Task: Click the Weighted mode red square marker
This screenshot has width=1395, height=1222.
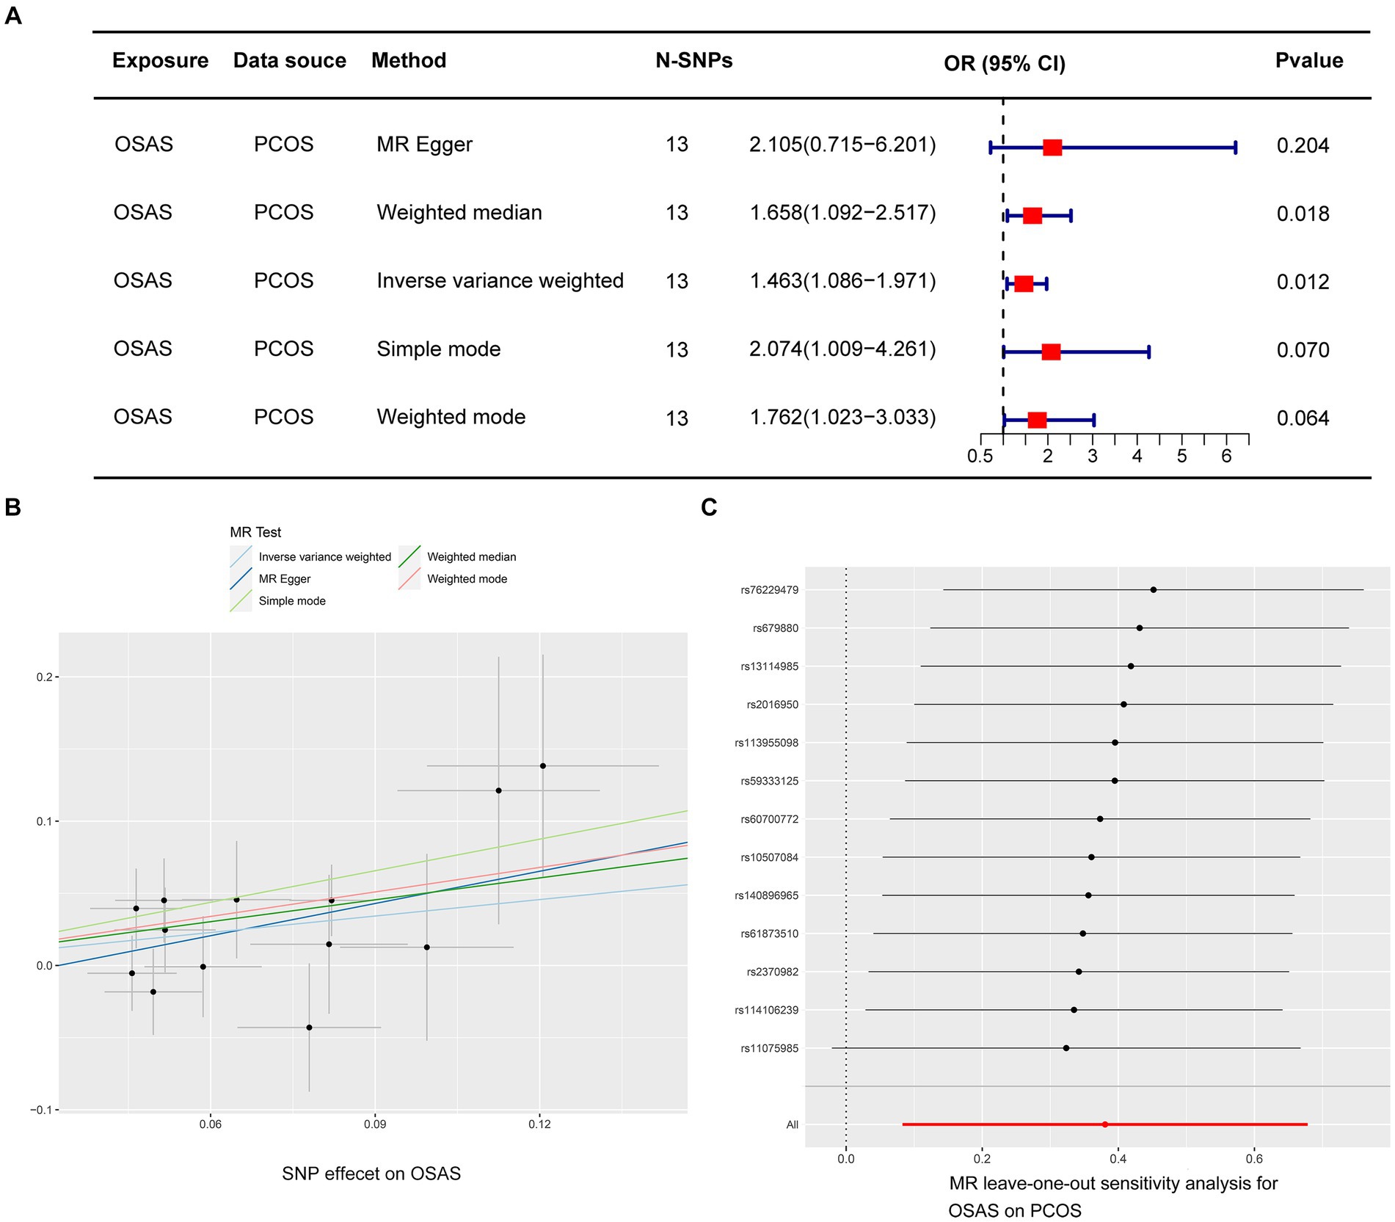Action: (x=1036, y=420)
